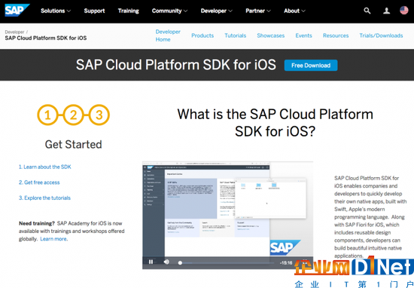This screenshot has height=288, width=414.
Task: Go to Developer Home tab
Action: [168, 35]
